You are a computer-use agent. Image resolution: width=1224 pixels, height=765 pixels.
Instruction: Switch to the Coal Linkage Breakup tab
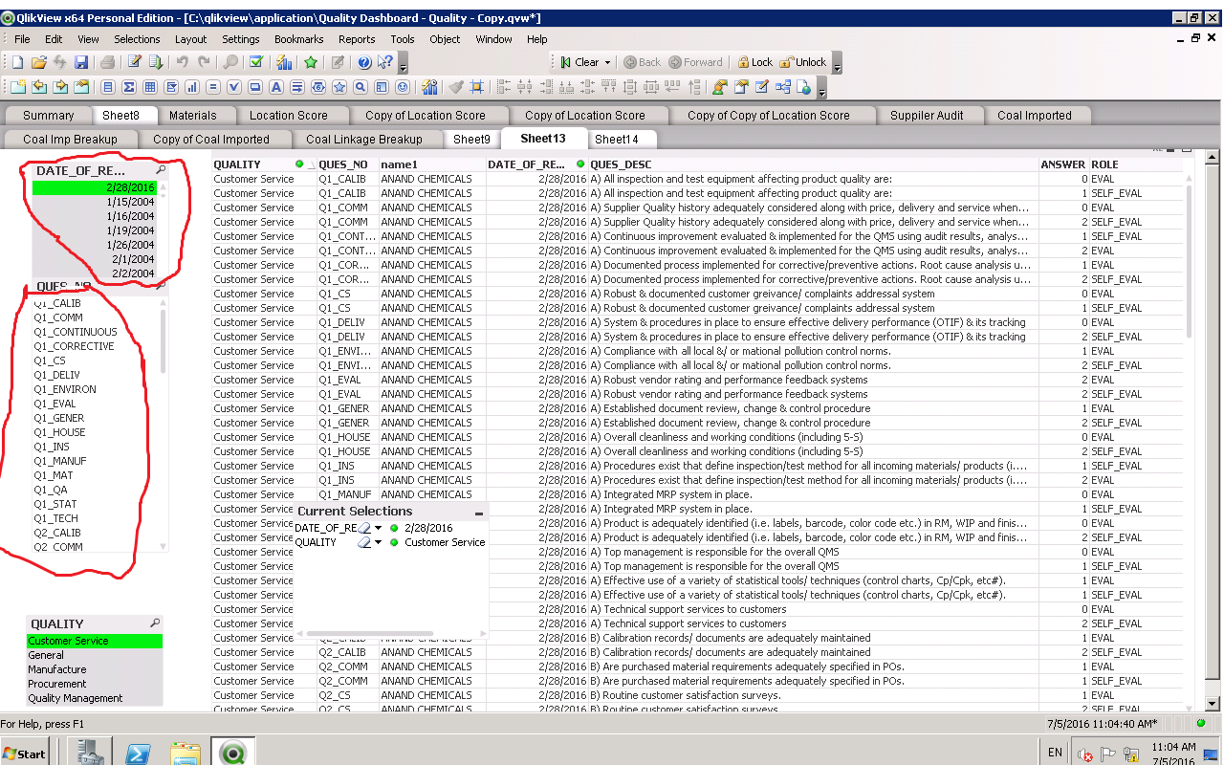(364, 139)
